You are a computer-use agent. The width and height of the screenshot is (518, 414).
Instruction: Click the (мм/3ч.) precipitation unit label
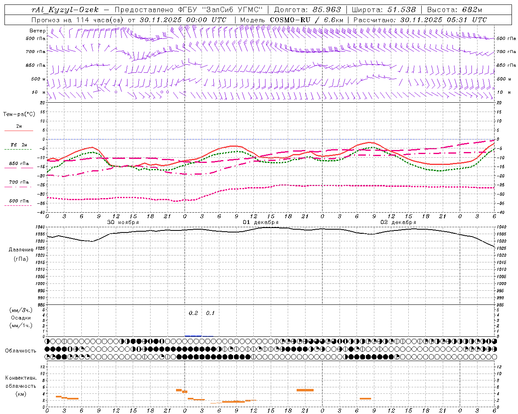[x=21, y=310]
